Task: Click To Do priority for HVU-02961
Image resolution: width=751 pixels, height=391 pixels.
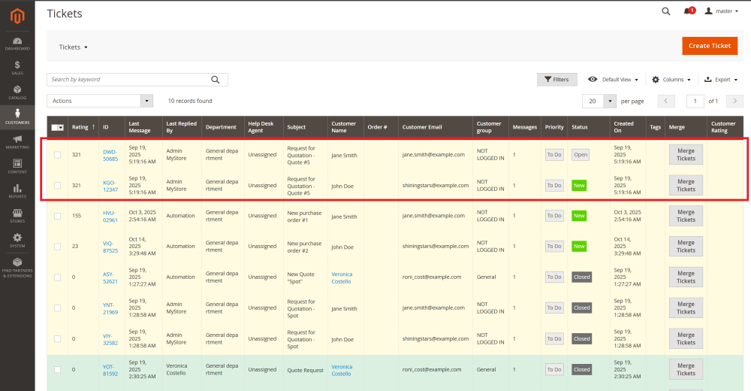Action: click(x=554, y=216)
